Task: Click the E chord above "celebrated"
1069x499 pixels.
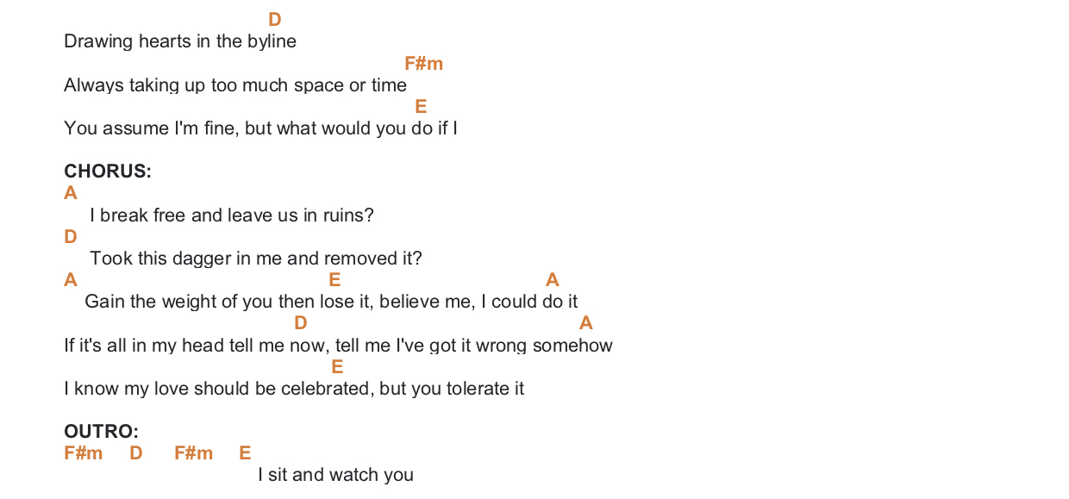Action: (x=337, y=367)
